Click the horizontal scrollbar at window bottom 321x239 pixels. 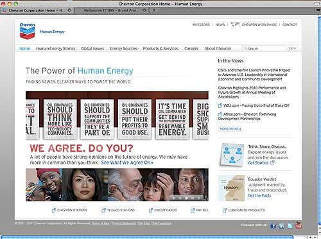click(148, 237)
